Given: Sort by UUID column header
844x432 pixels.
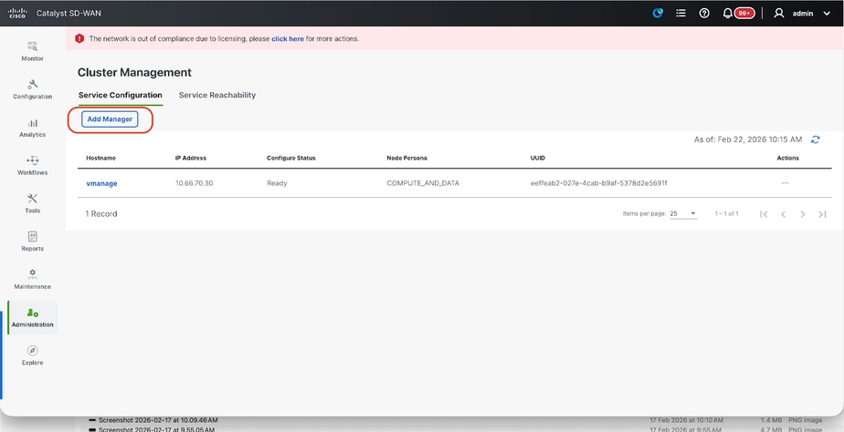Looking at the screenshot, I should [538, 158].
